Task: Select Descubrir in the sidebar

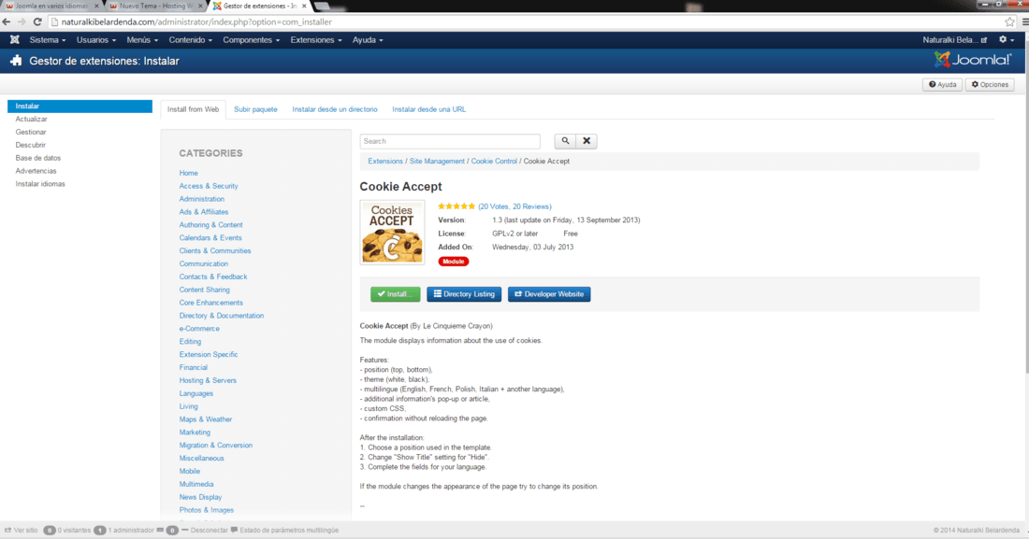Action: [30, 145]
